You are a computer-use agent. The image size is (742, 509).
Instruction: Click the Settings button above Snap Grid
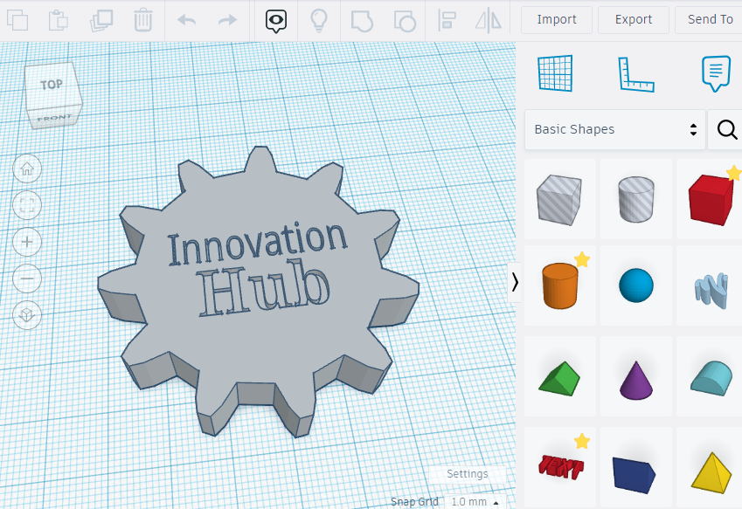click(467, 474)
